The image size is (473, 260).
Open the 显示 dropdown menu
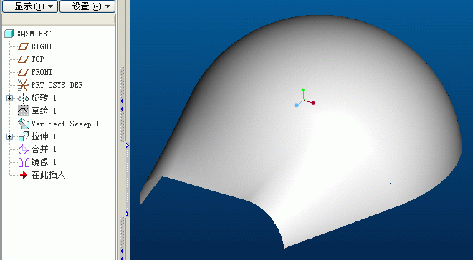coord(30,6)
